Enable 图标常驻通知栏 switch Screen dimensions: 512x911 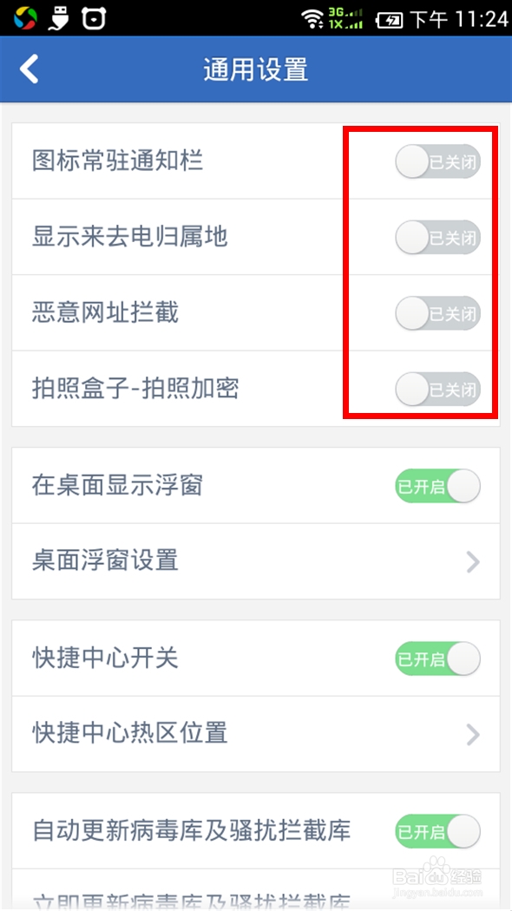click(x=438, y=161)
